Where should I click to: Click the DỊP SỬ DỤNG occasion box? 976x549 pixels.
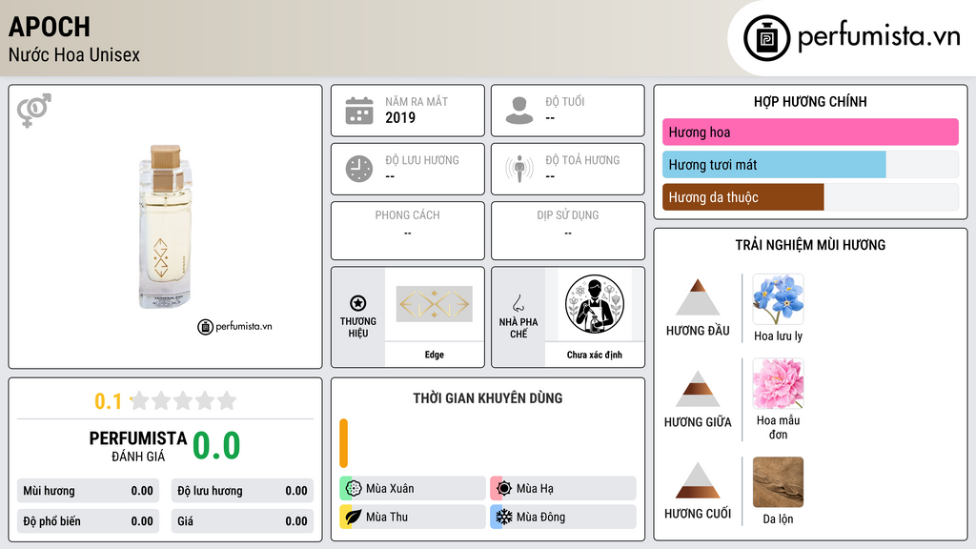point(568,231)
